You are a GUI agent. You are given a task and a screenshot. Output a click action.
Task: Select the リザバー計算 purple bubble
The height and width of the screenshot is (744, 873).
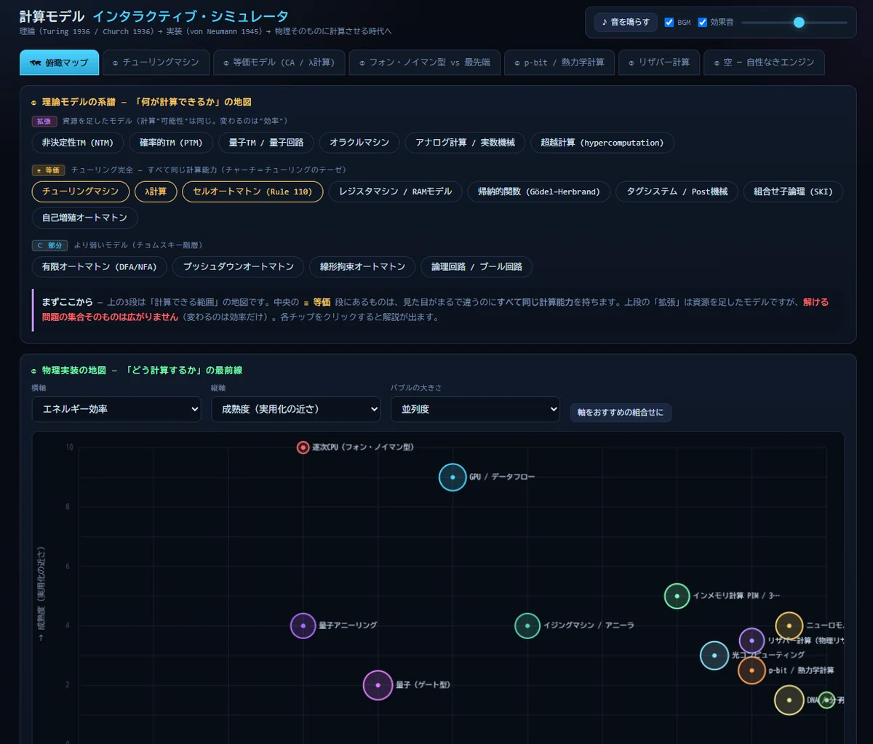pos(752,641)
